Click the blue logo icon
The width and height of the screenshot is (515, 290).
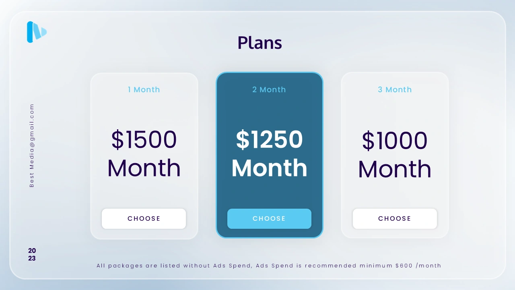tap(37, 32)
